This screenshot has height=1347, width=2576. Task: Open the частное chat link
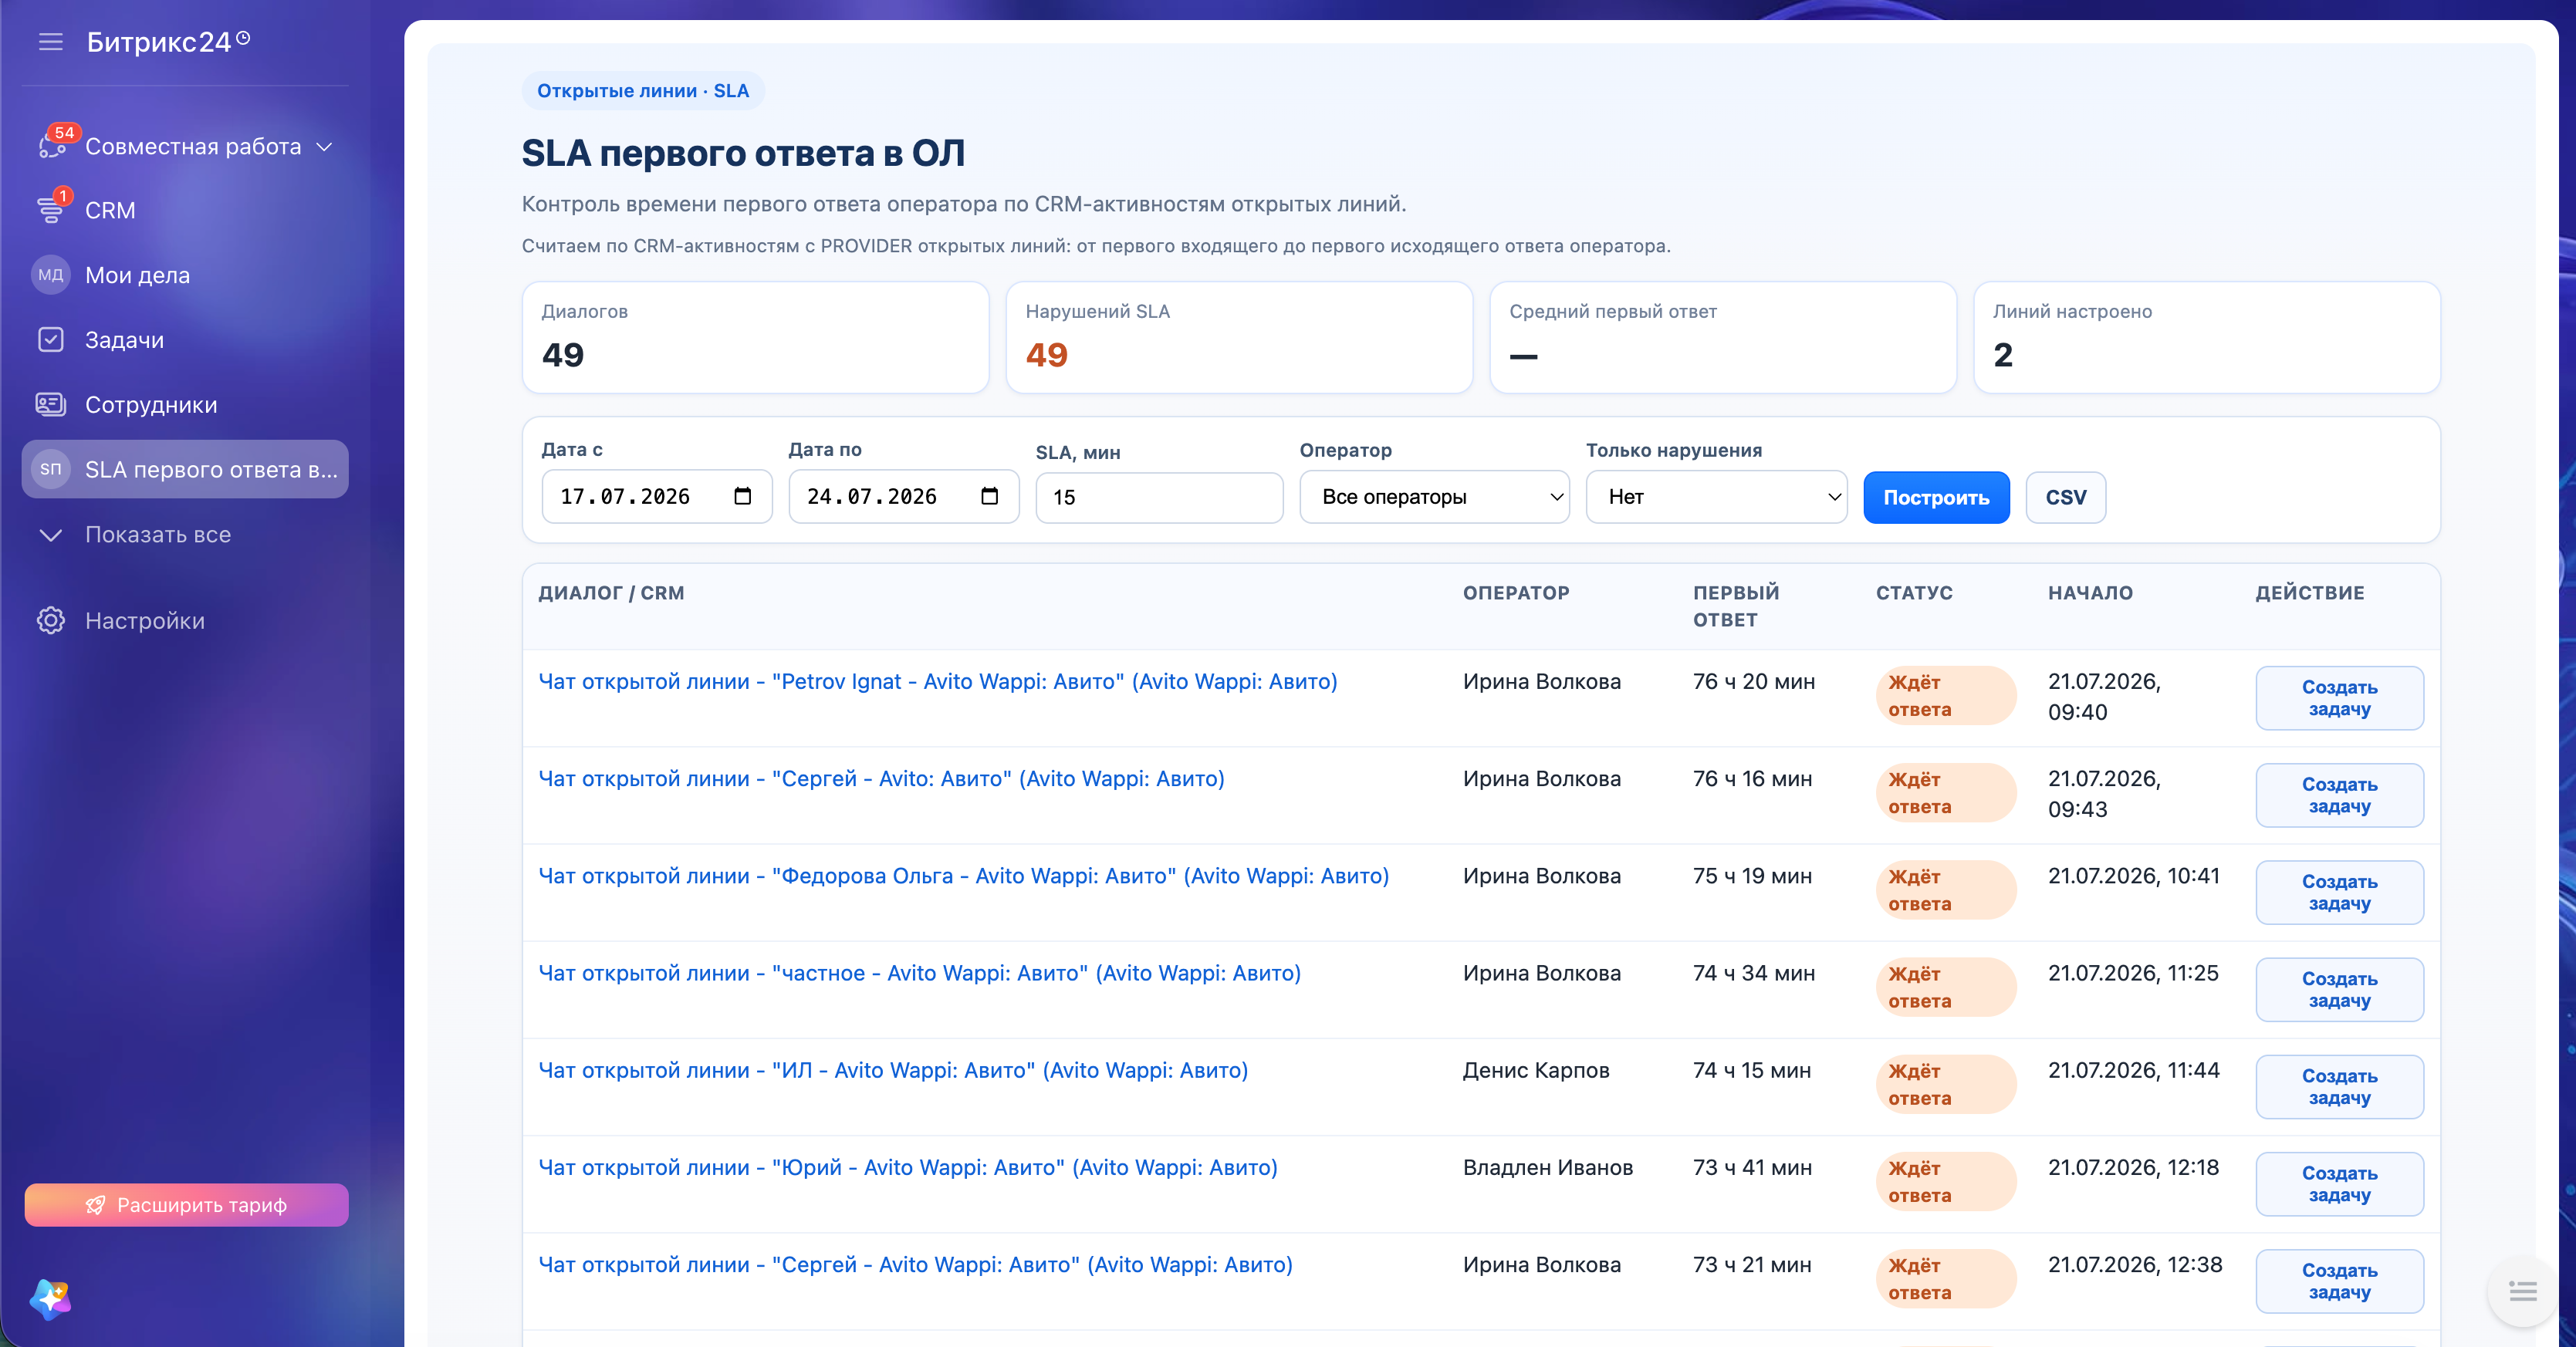(920, 973)
